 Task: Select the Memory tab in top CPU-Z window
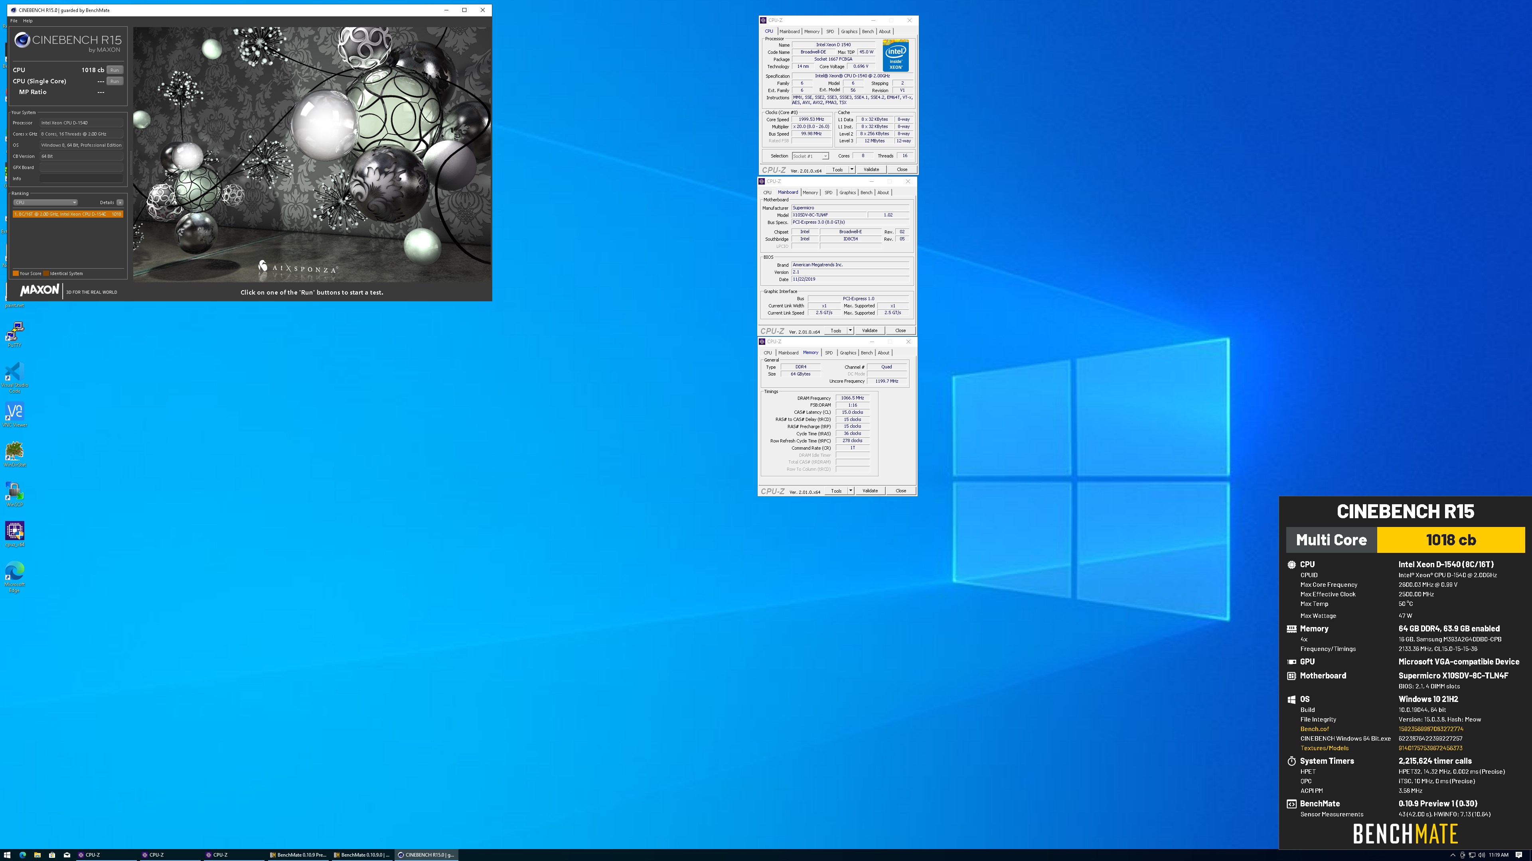[x=812, y=31]
